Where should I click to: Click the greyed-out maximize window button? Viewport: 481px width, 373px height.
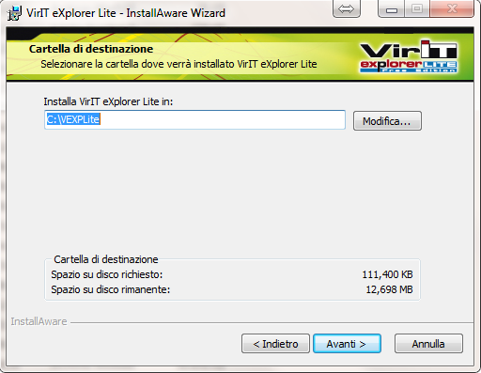[417, 8]
